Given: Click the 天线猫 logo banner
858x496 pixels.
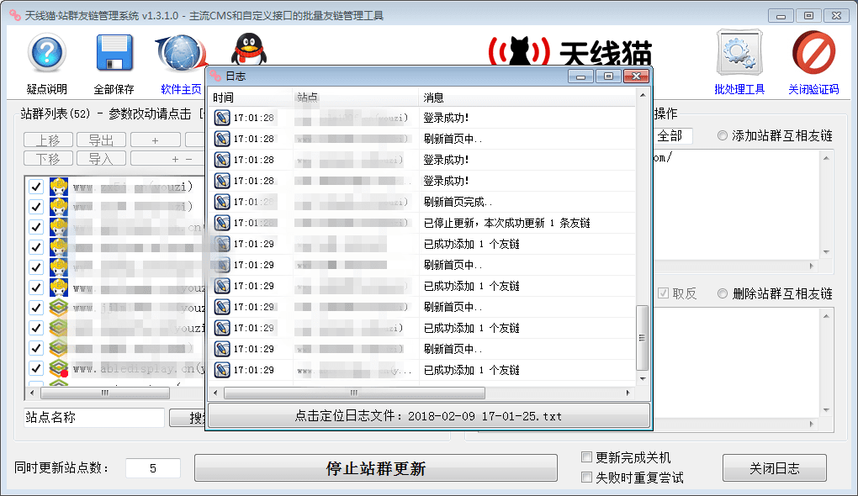Looking at the screenshot, I should pyautogui.click(x=570, y=52).
